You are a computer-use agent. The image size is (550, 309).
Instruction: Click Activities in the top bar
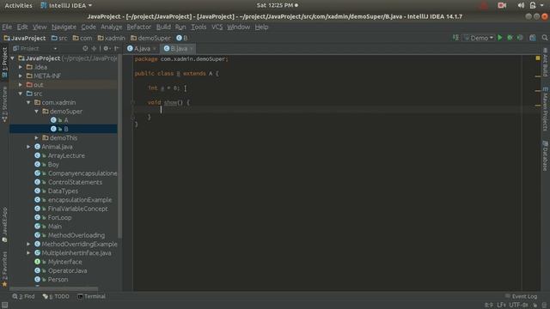[18, 5]
